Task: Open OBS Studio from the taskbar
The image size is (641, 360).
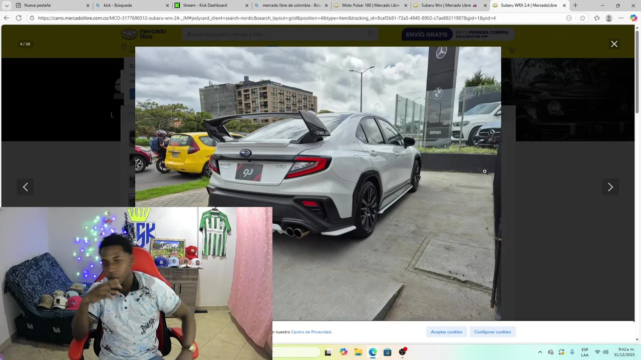Action: click(x=402, y=352)
